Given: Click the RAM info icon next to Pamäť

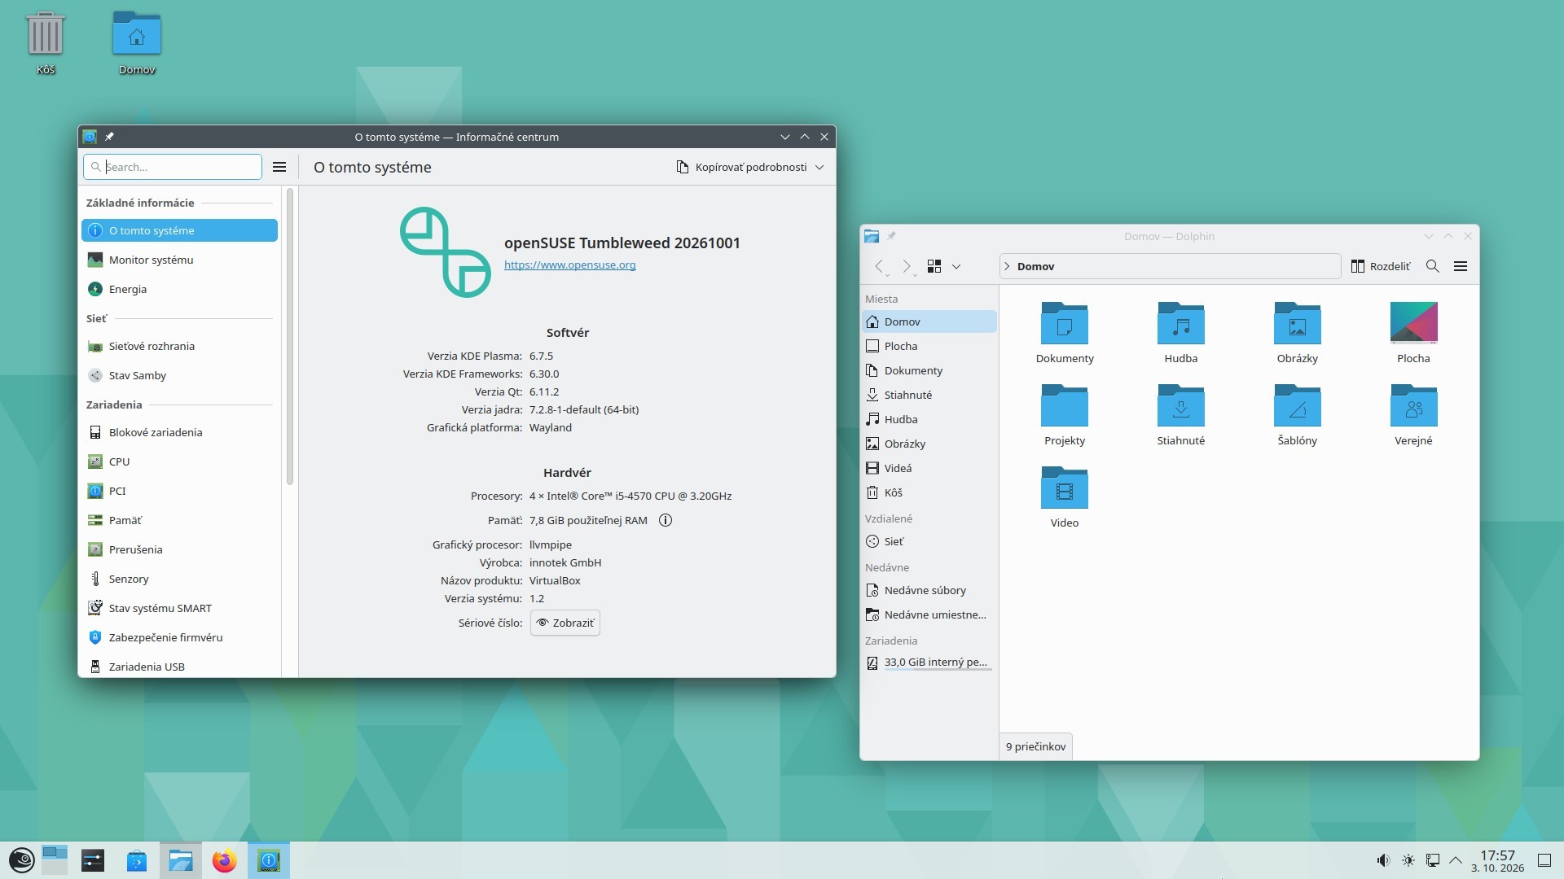Looking at the screenshot, I should click(666, 520).
